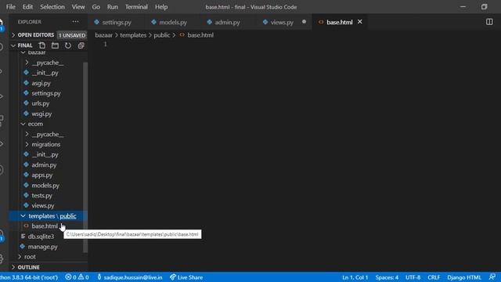This screenshot has width=501, height=282.
Task: Click New File icon in FINAL header
Action: [41, 45]
